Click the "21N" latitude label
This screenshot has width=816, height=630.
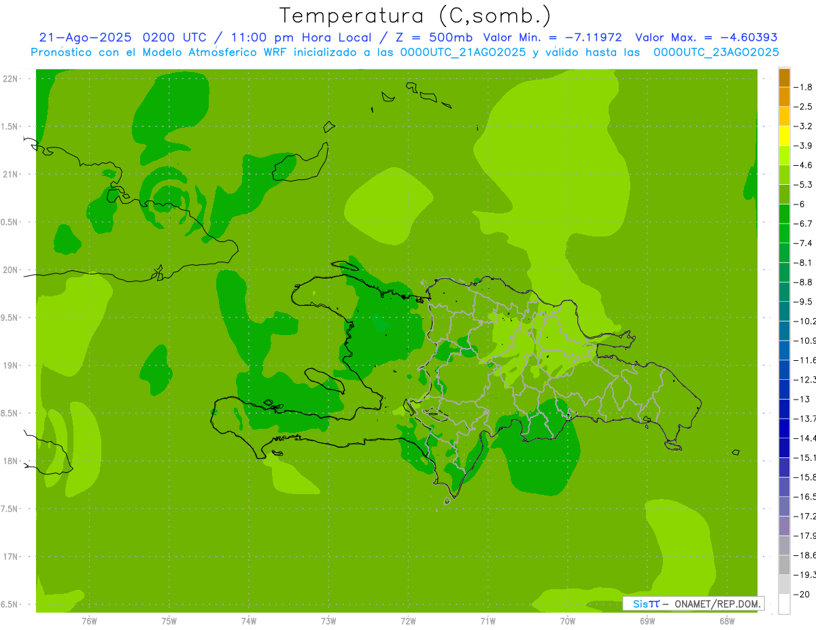coord(10,175)
